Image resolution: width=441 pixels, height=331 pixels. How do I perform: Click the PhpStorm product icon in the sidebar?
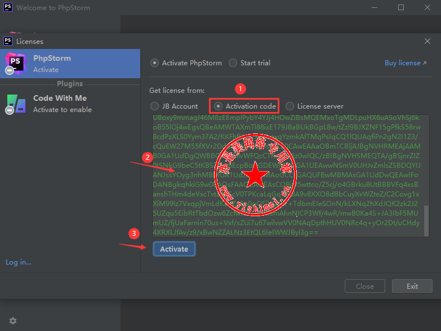point(15,64)
